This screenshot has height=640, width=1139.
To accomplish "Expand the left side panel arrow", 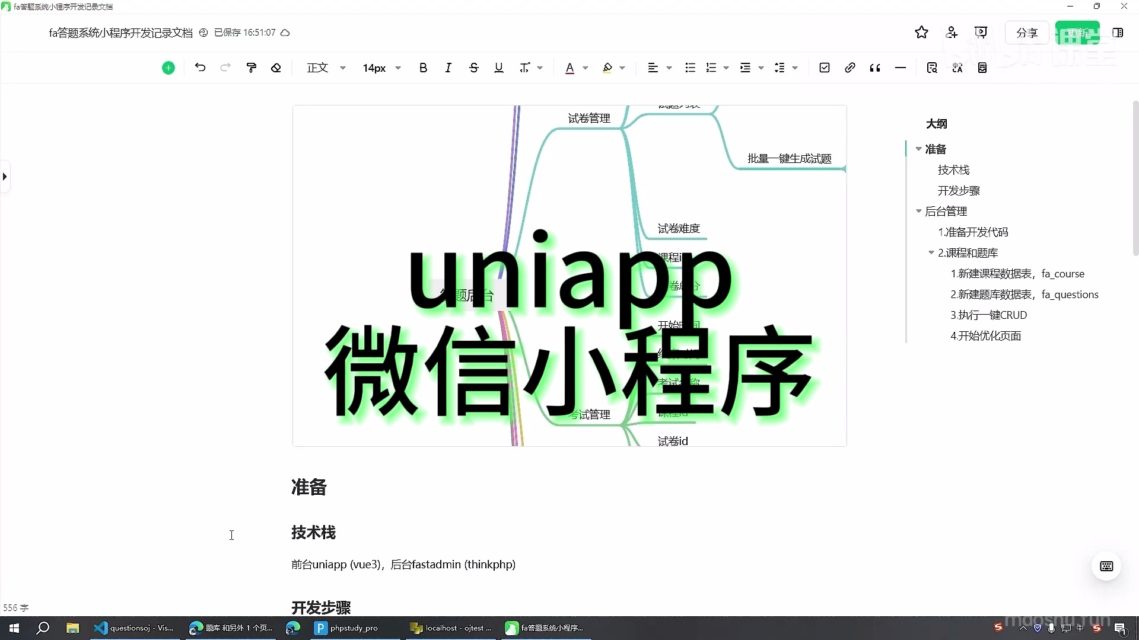I will coord(5,177).
